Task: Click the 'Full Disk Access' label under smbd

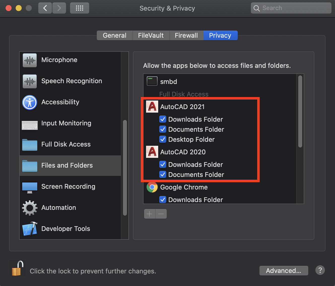Action: [x=184, y=94]
